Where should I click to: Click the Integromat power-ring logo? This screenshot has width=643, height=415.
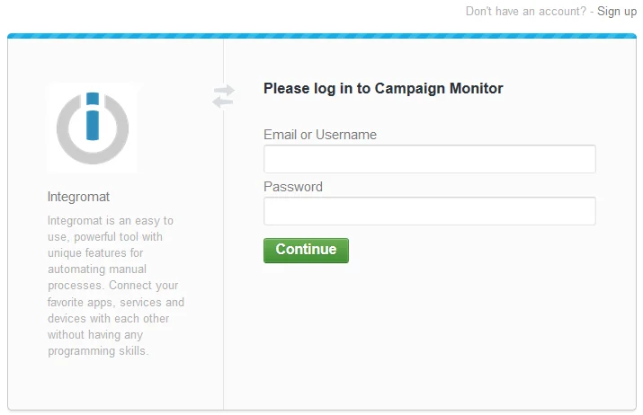click(x=93, y=128)
